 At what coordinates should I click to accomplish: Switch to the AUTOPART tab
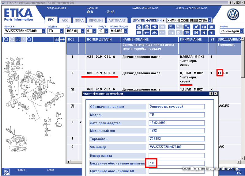pyautogui.click(x=117, y=20)
